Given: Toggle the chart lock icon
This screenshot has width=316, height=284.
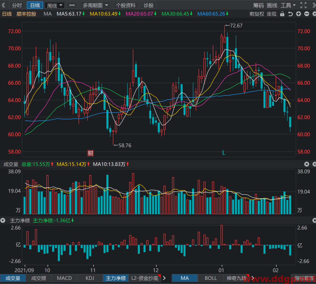Looking at the screenshot, I should [x=282, y=14].
